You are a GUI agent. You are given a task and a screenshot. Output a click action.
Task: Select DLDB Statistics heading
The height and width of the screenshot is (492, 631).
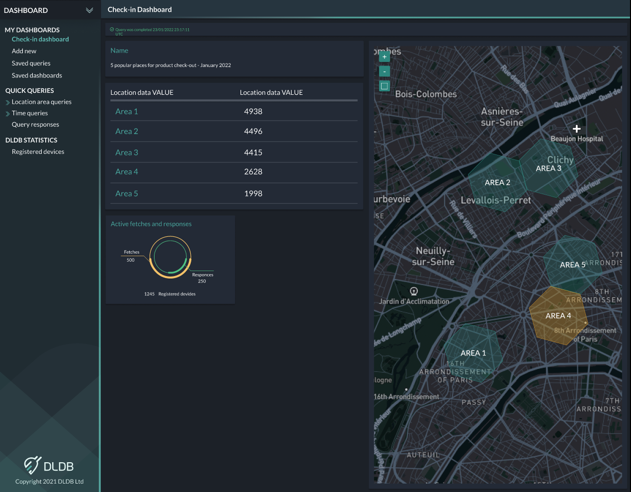31,141
